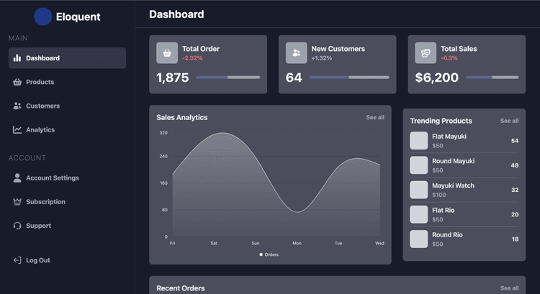Viewport: 540px width, 294px height.
Task: Click the Support headset icon
Action: (17, 226)
